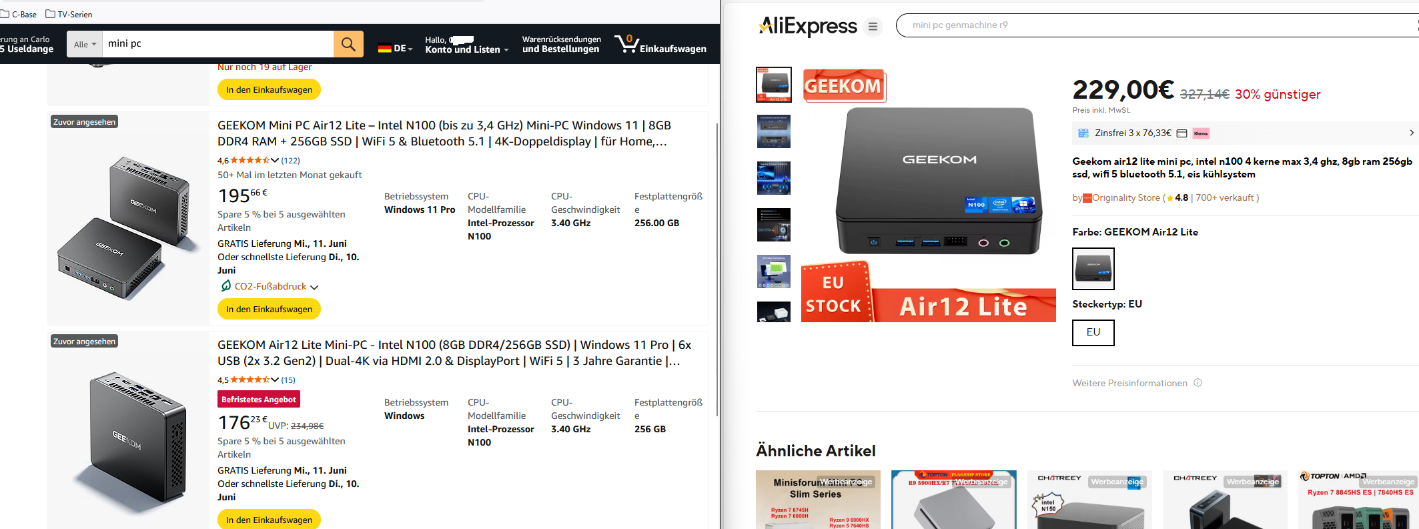Click the (15) reviews count link
The width and height of the screenshot is (1419, 529).
coord(288,380)
